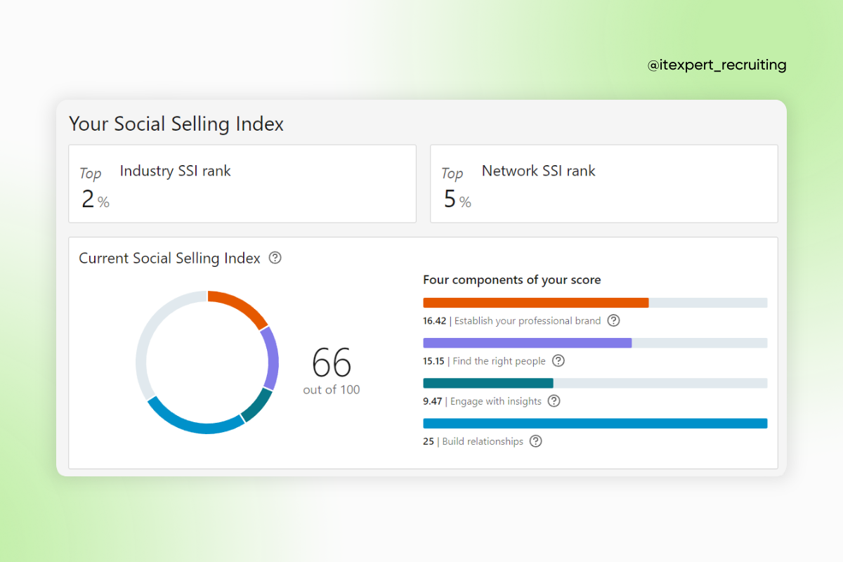Click the Establish your professional brand label
This screenshot has width=843, height=562.
pyautogui.click(x=527, y=321)
